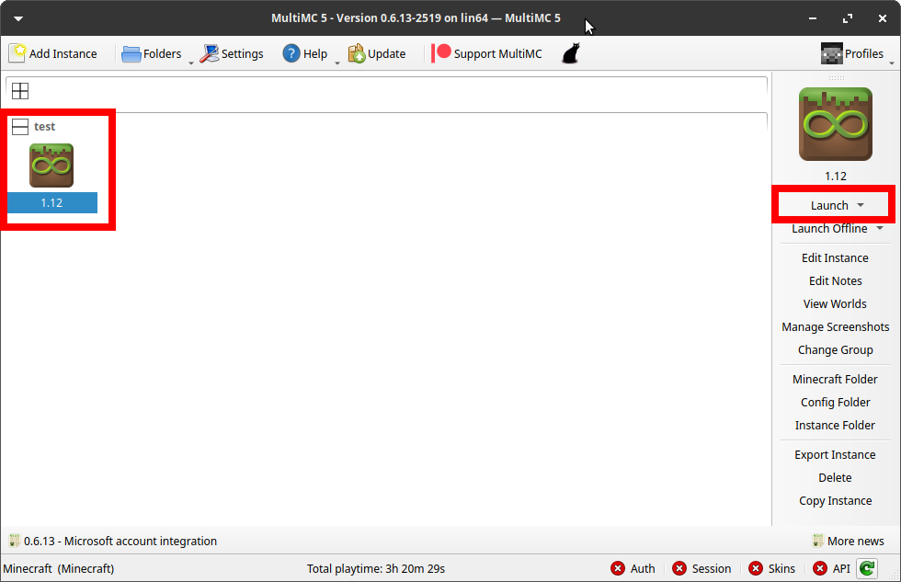Minimize the MultiMC window
901x582 pixels.
tap(813, 18)
